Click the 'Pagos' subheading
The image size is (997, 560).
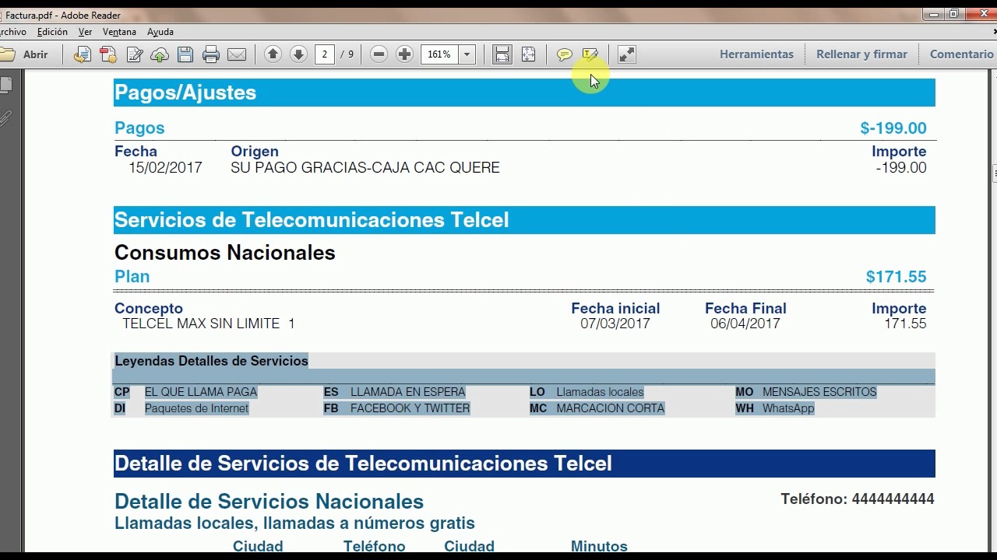click(x=139, y=128)
